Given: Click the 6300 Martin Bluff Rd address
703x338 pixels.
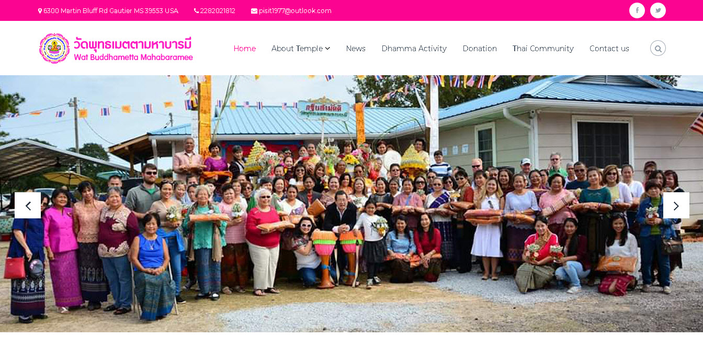Looking at the screenshot, I should [x=111, y=11].
